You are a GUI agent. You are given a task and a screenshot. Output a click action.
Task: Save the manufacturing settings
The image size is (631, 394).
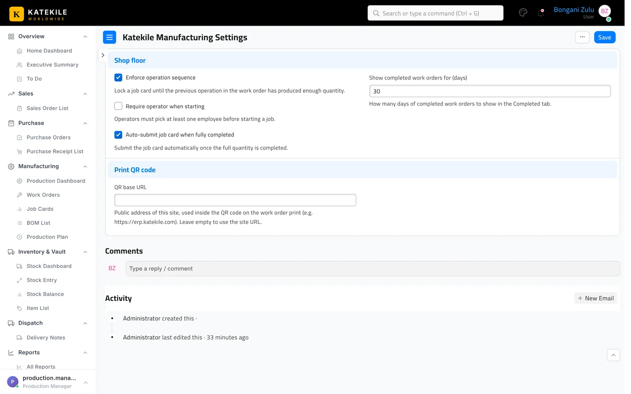(605, 37)
